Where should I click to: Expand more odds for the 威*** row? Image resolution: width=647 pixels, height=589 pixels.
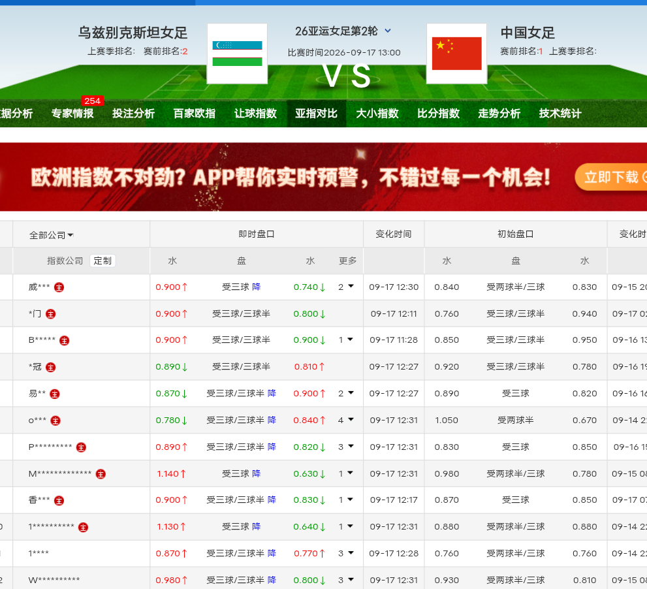point(346,287)
